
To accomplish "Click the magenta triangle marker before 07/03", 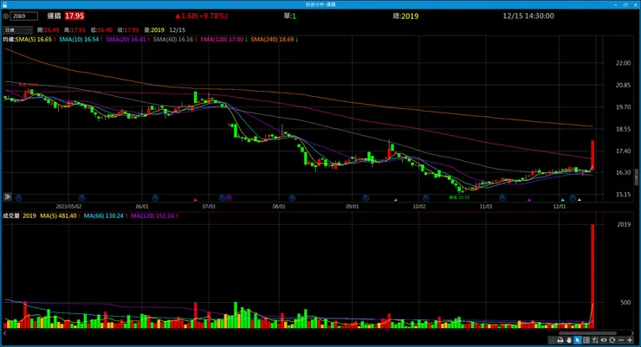I will pyautogui.click(x=196, y=200).
